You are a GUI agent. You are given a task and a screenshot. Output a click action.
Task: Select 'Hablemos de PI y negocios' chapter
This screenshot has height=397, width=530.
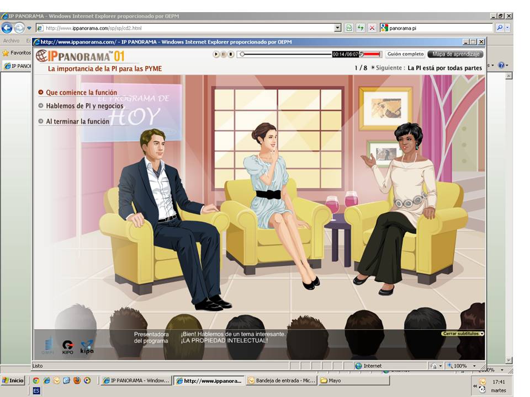point(84,106)
